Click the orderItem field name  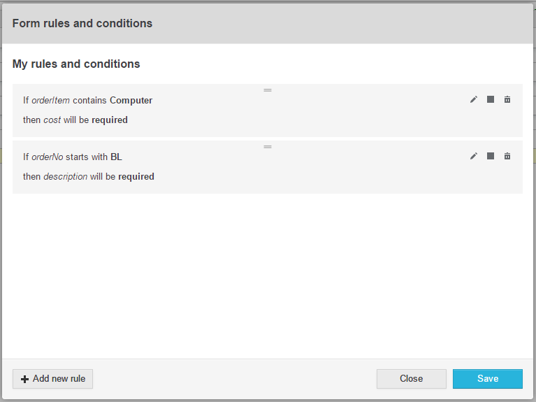(50, 100)
